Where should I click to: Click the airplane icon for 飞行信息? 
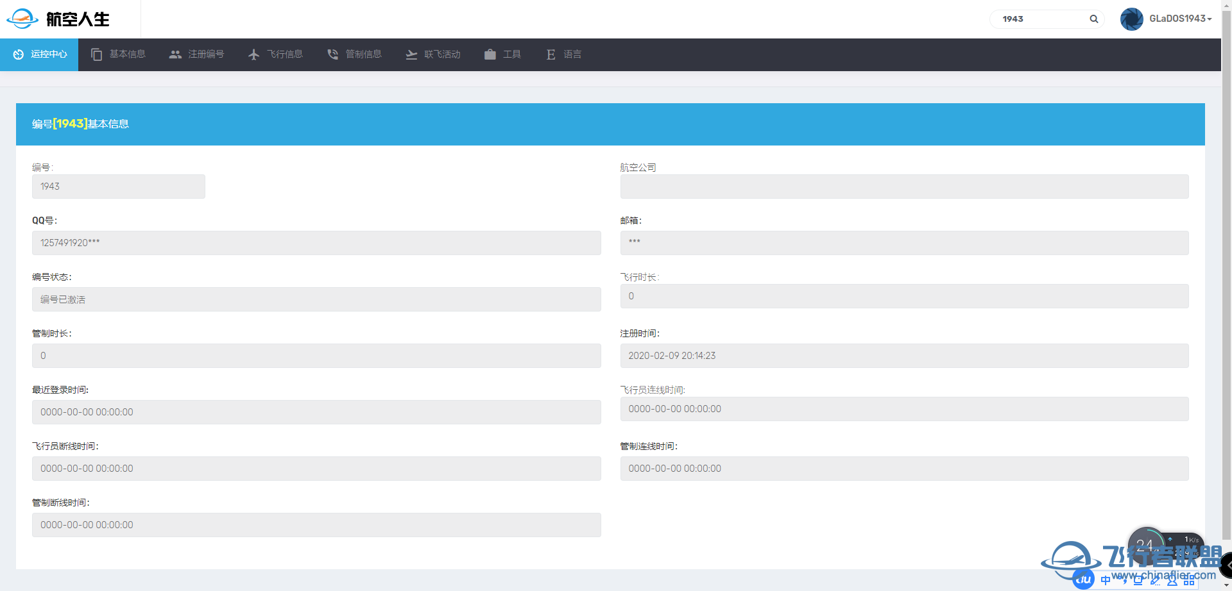click(254, 54)
